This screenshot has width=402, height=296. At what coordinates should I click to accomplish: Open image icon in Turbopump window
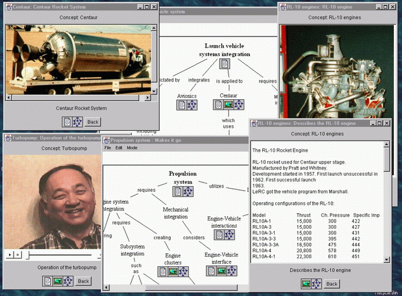(58, 281)
